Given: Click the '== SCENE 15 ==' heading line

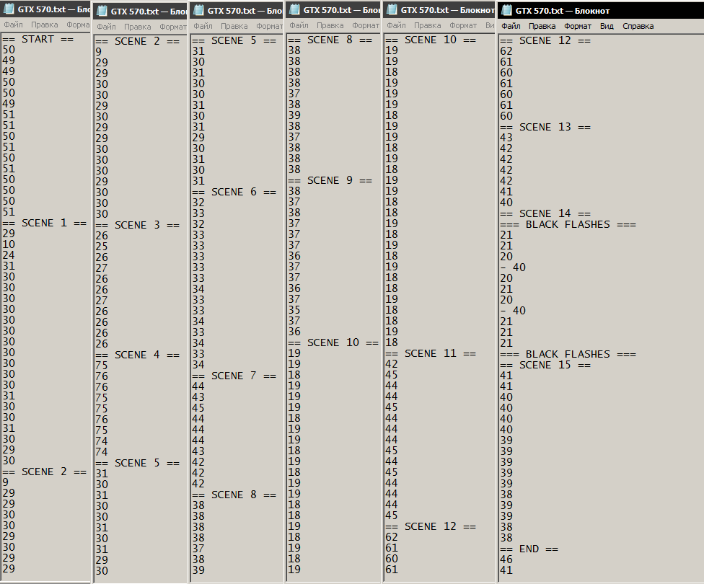Looking at the screenshot, I should [545, 365].
